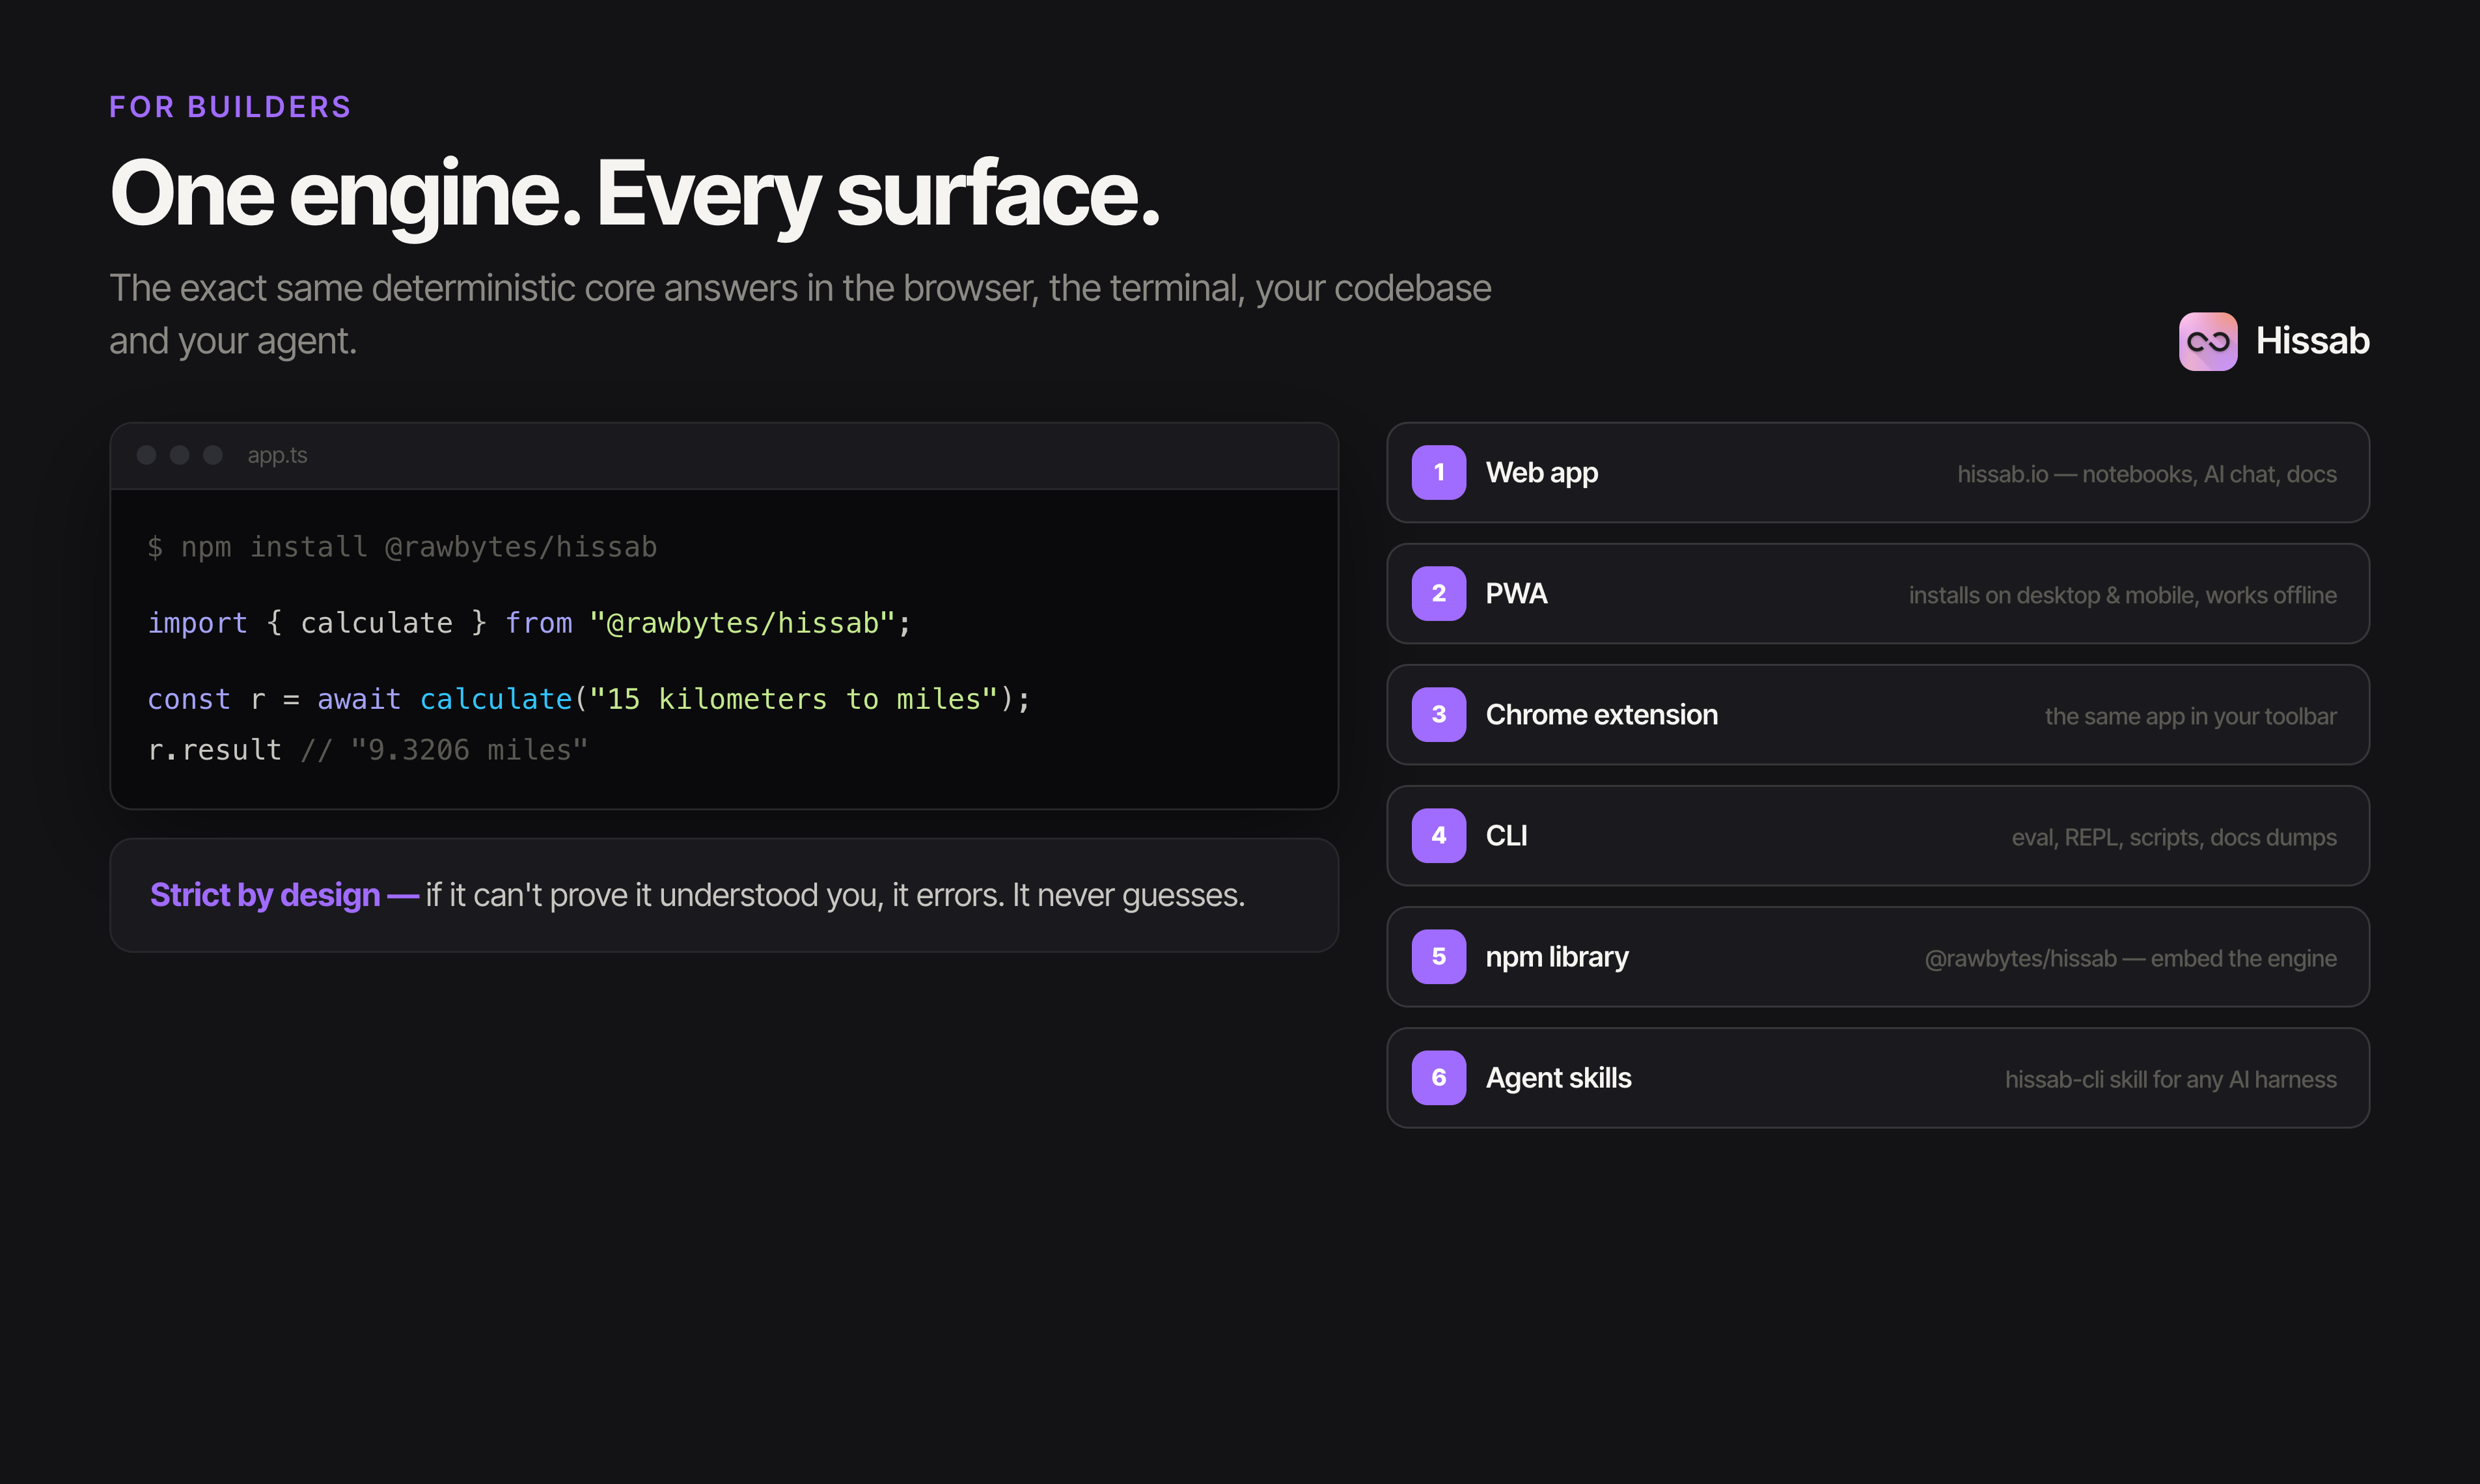Click the 'The exact same deterministic core' subtitle
2480x1484 pixels.
[x=800, y=288]
